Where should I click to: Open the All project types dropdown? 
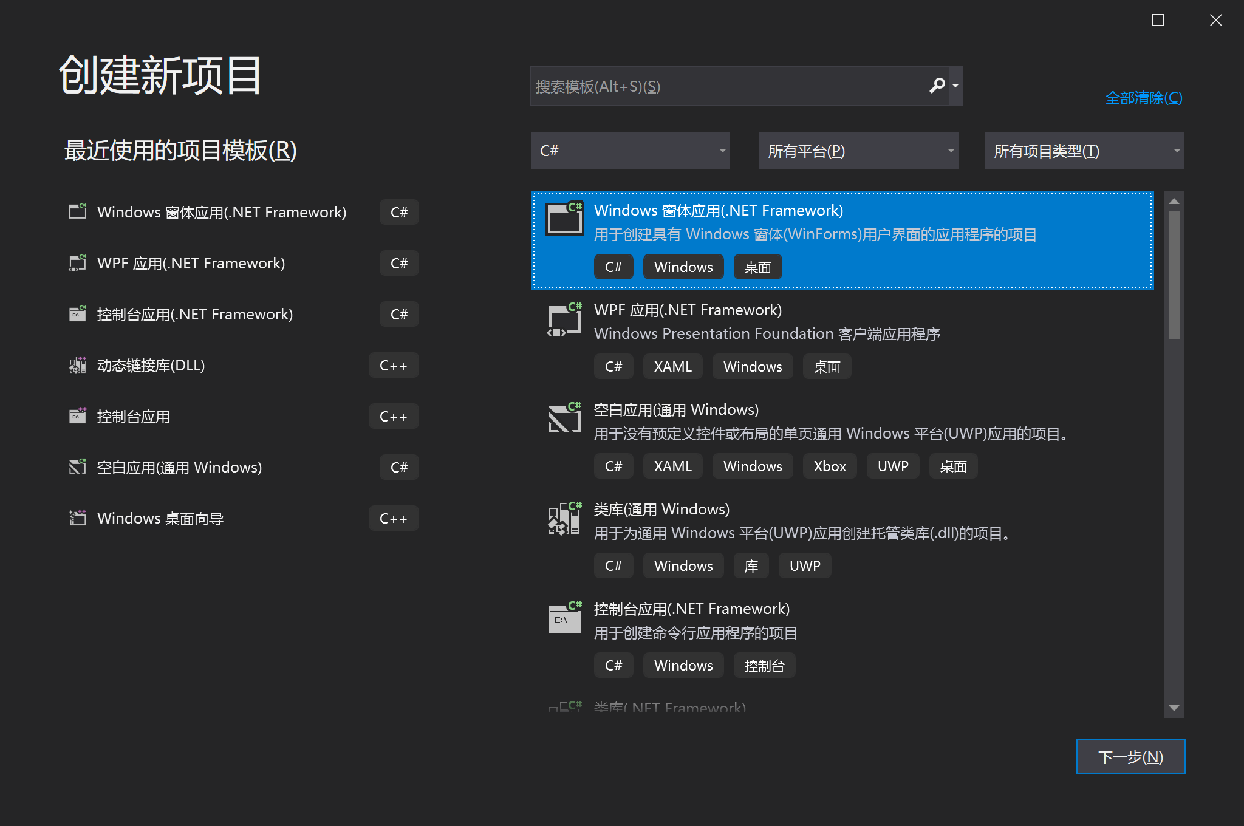1084,150
